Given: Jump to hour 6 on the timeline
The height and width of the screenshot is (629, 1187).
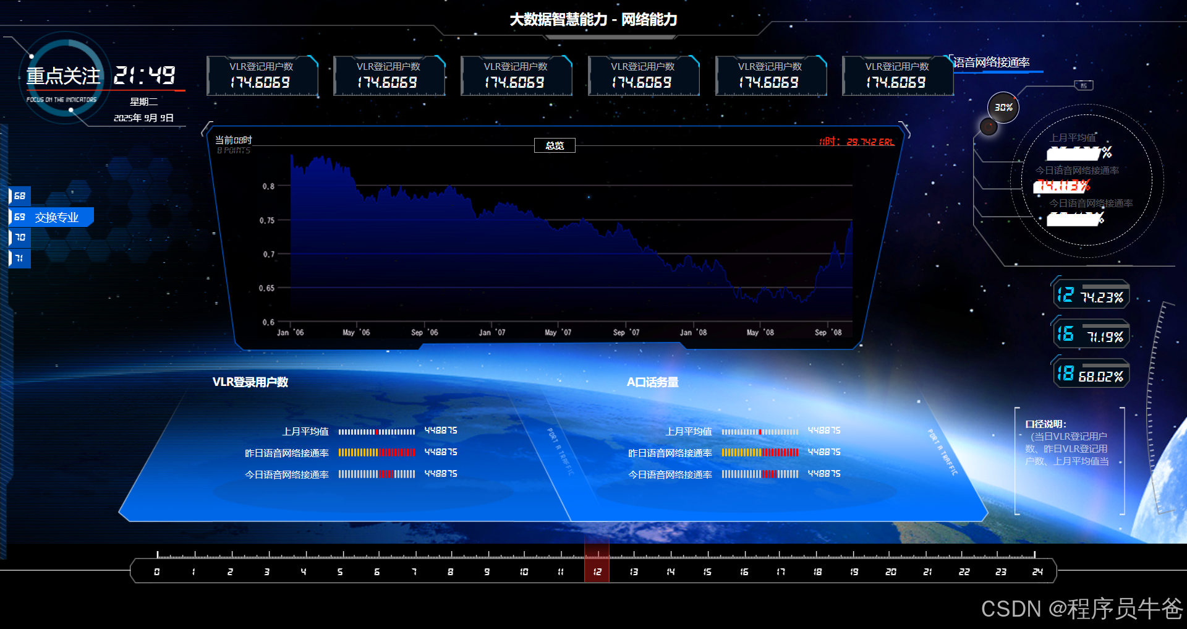Looking at the screenshot, I should coord(377,572).
